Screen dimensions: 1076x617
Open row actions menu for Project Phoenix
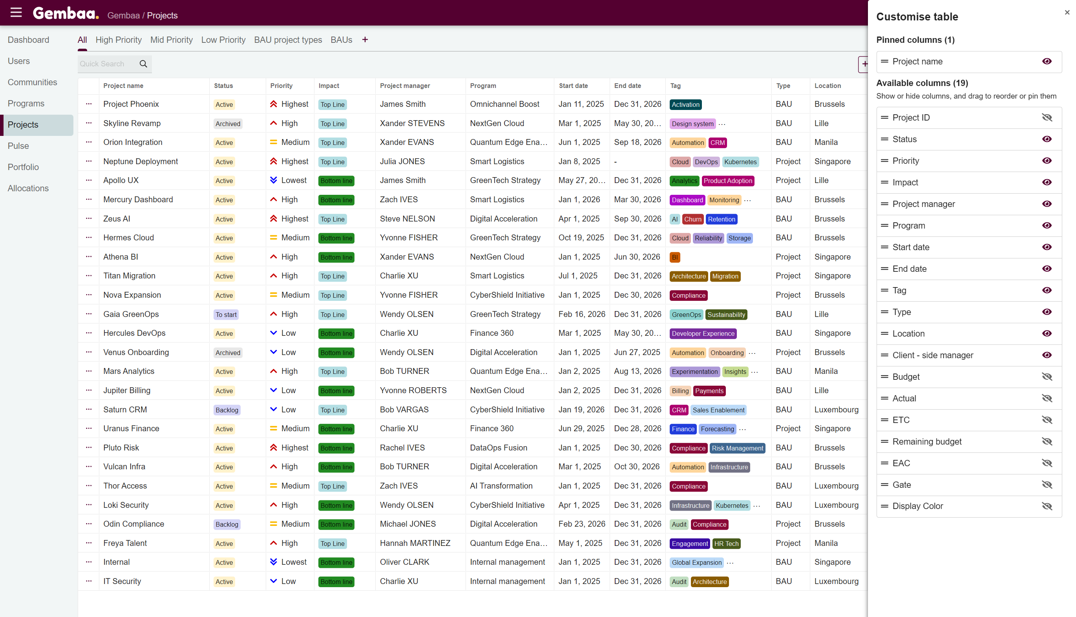pyautogui.click(x=88, y=104)
